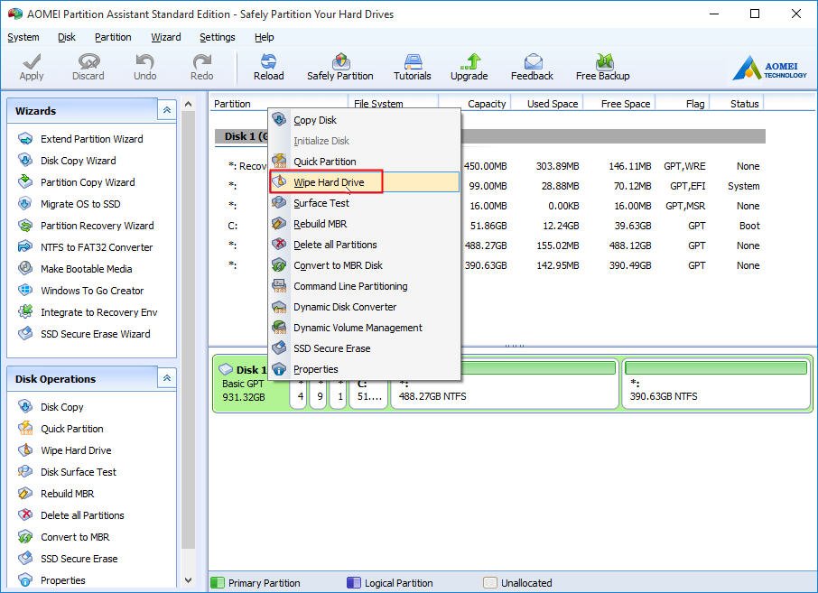Click the Status column header

click(736, 104)
